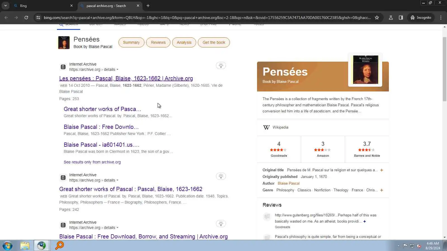Open the Great shorter works of Pasca… sublink
Screen dimensions: 447x251
(103, 109)
